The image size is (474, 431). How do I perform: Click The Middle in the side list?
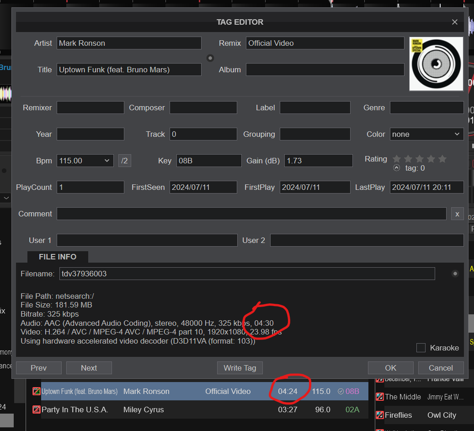pos(403,397)
